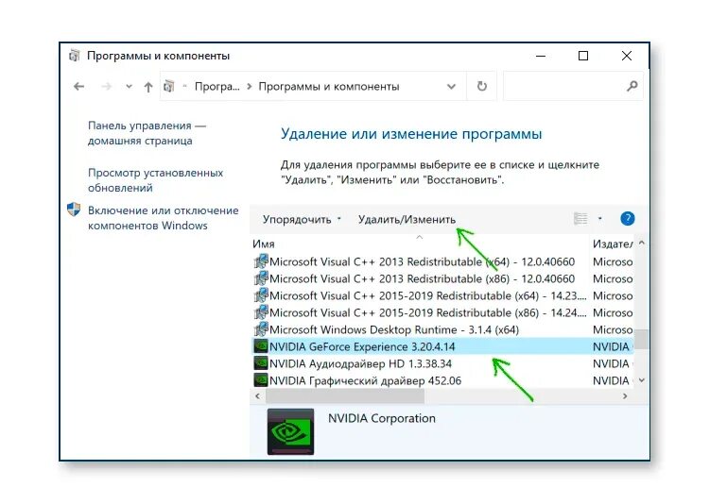The height and width of the screenshot is (504, 710).
Task: Click the window title bar program icon
Action: [74, 56]
